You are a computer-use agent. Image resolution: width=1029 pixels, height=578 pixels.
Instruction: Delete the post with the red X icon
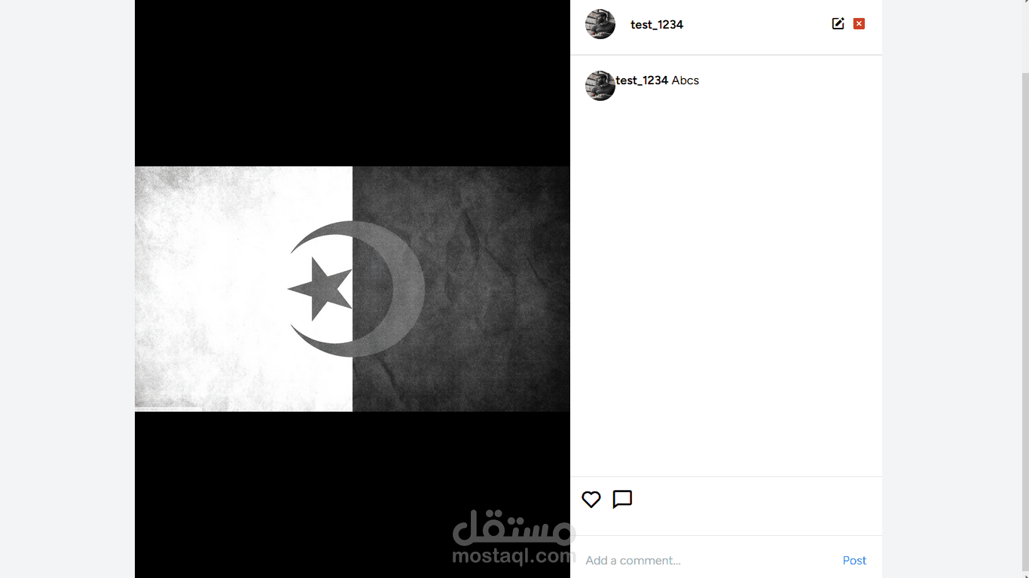click(x=859, y=23)
